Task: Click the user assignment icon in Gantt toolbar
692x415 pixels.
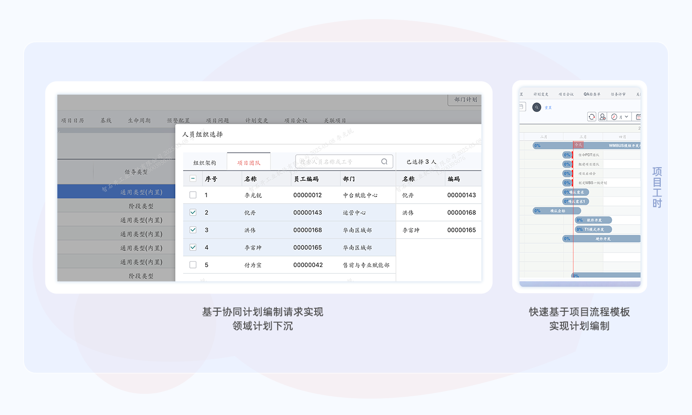Action: coord(602,117)
